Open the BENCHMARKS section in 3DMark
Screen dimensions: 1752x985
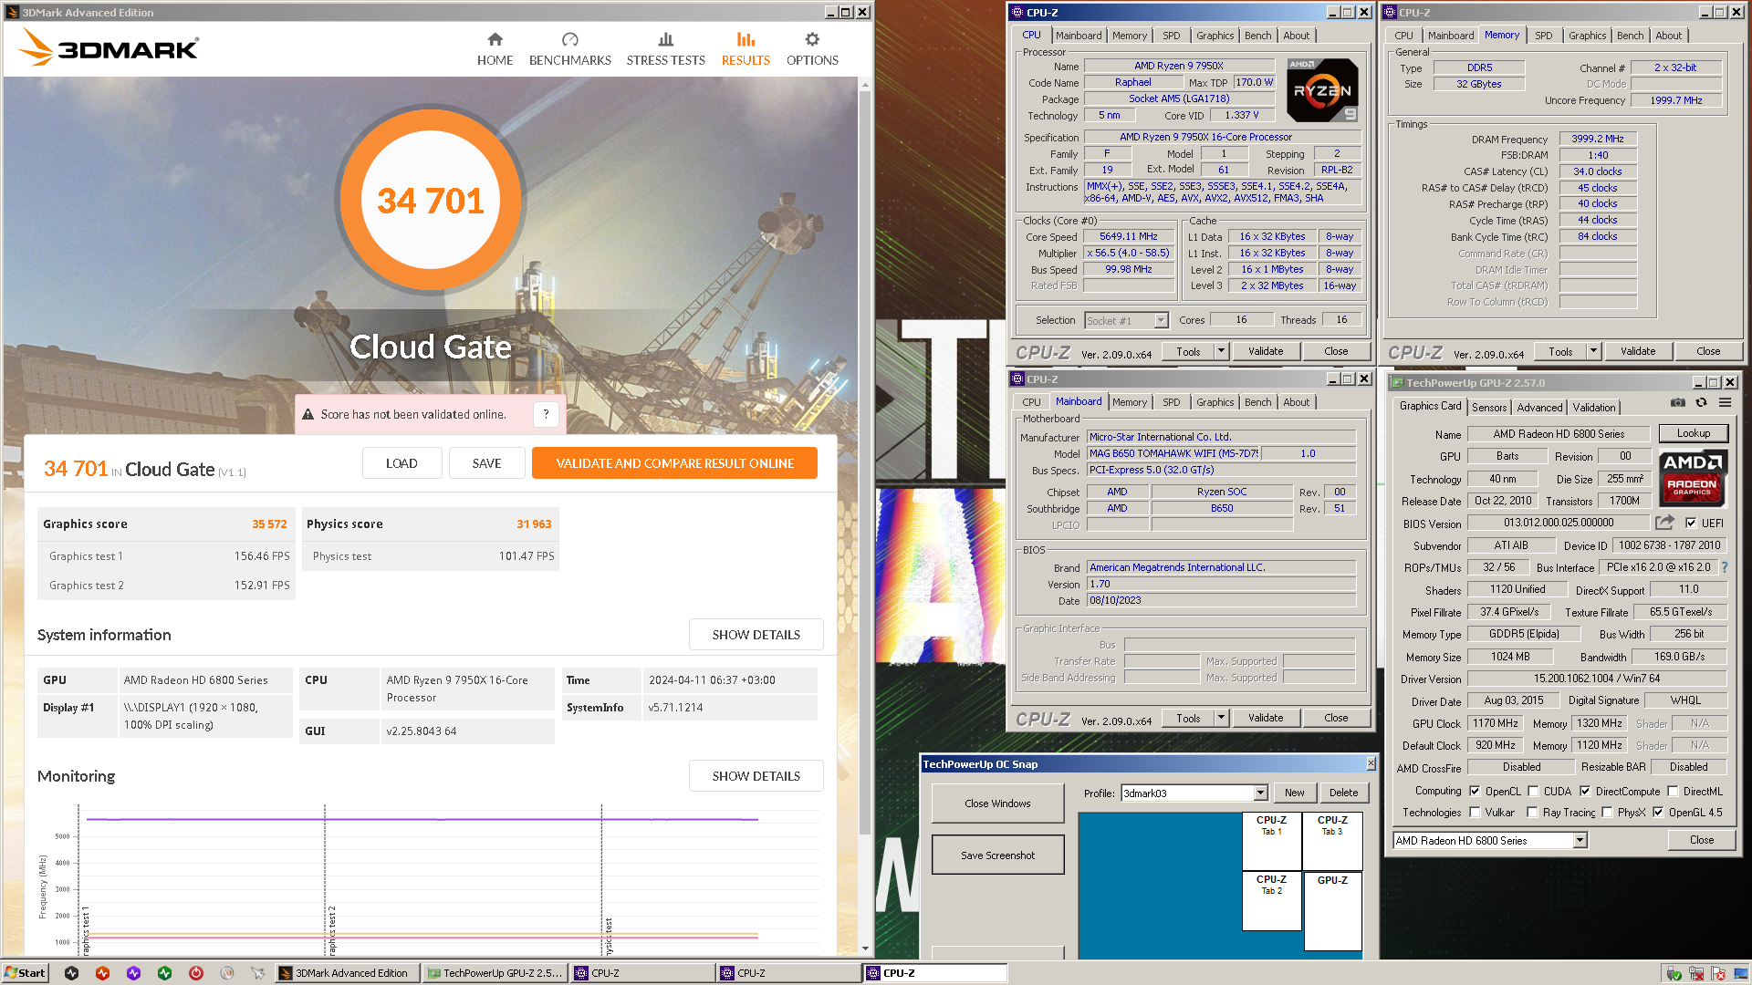point(569,49)
